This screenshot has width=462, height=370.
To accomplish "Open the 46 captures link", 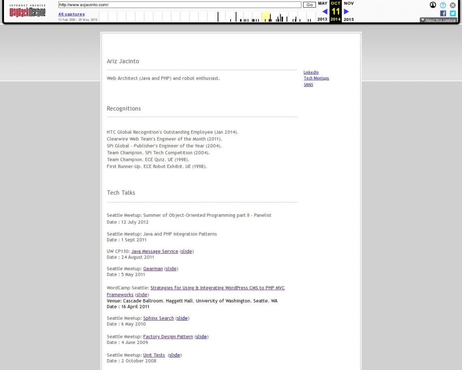I will (x=71, y=14).
